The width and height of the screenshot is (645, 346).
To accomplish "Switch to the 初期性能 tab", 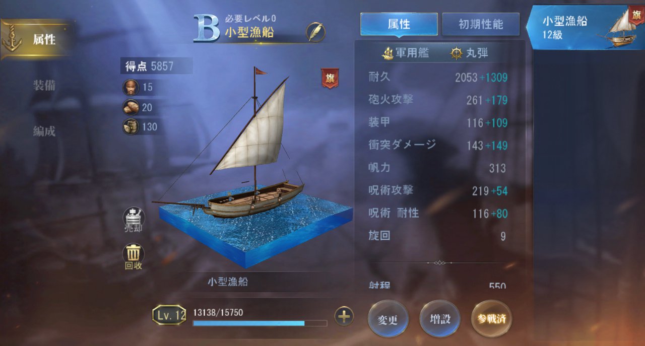I will (x=481, y=24).
